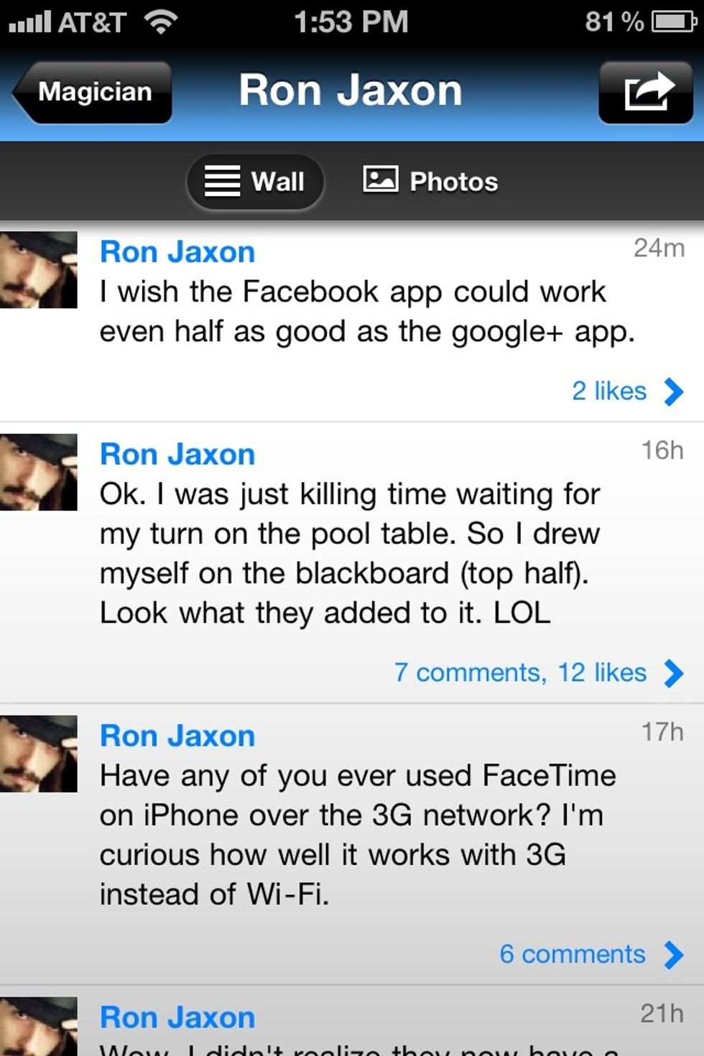
Task: Switch to the Photos tab
Action: pos(430,181)
